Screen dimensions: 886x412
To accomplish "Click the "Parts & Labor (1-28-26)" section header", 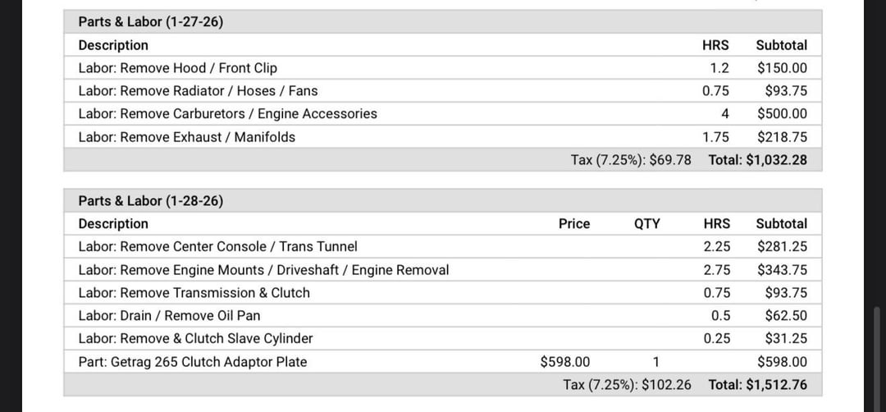I will click(151, 200).
